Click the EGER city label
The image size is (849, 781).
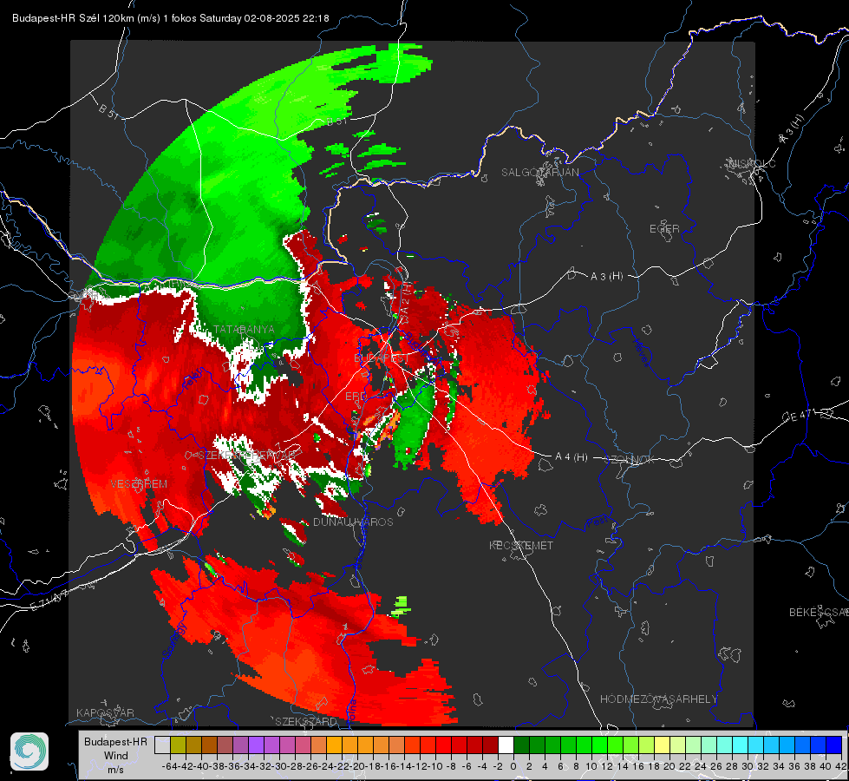coord(664,229)
